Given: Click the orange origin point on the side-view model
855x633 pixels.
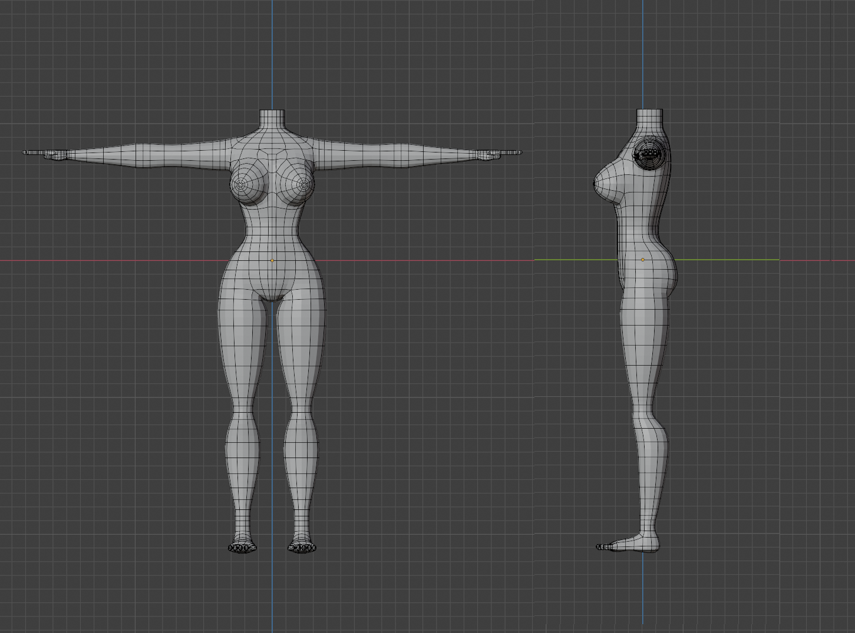Looking at the screenshot, I should click(643, 260).
